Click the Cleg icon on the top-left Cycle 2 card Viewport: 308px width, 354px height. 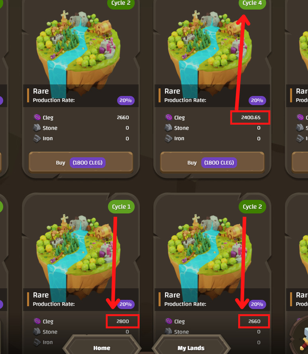click(x=37, y=117)
